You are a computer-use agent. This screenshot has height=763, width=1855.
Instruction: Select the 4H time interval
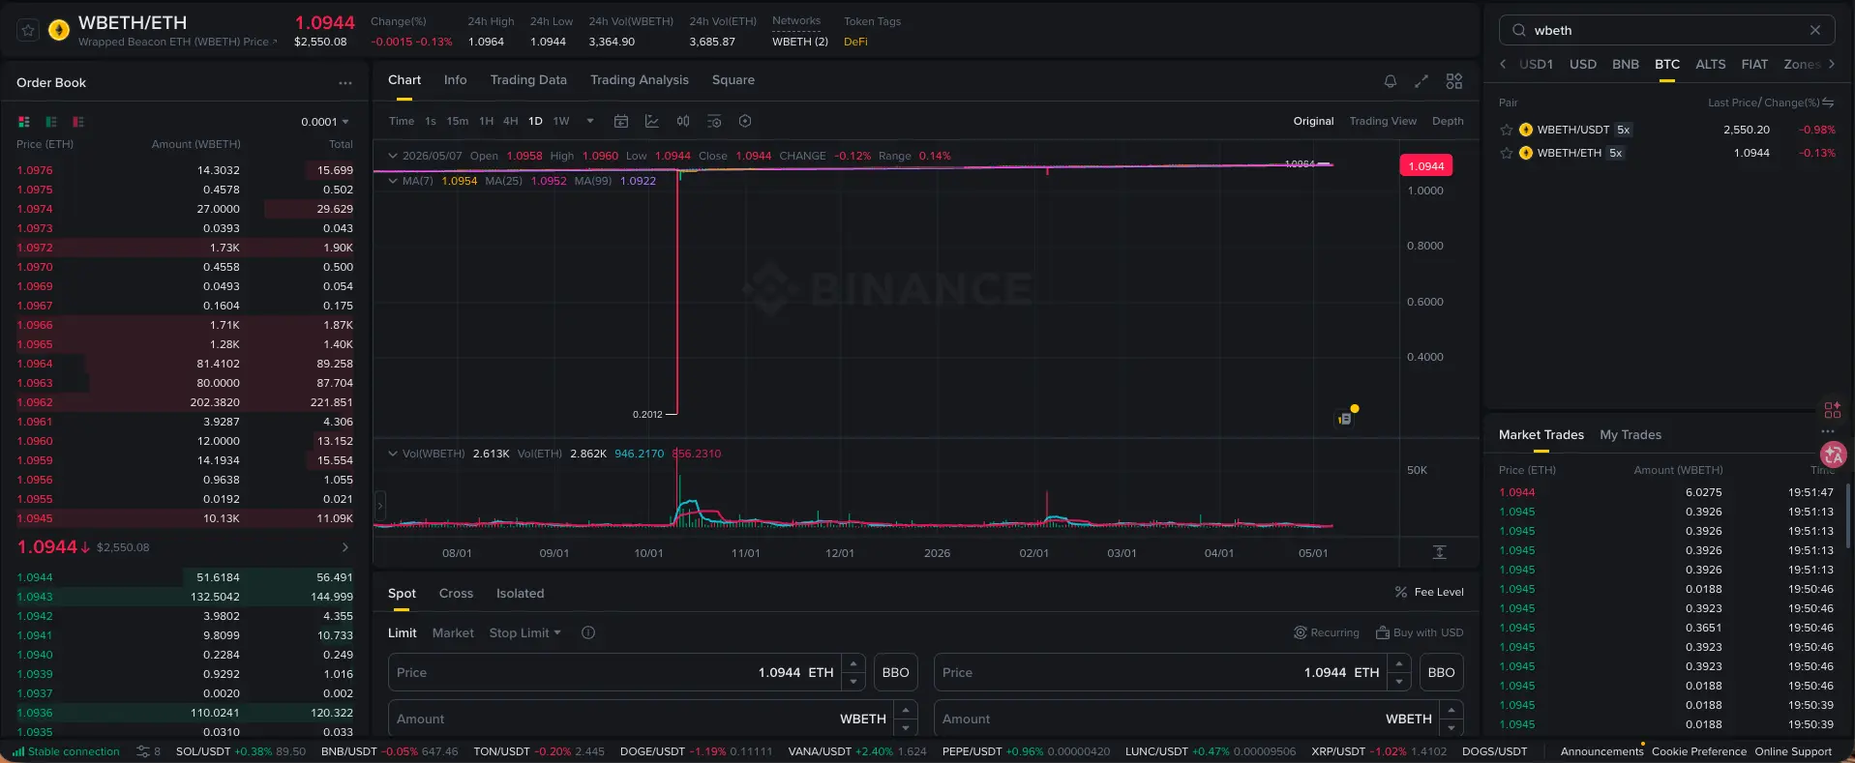[x=511, y=121]
